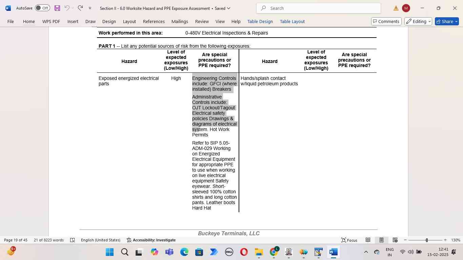
Task: Open Microsoft Store from taskbar
Action: (199, 252)
